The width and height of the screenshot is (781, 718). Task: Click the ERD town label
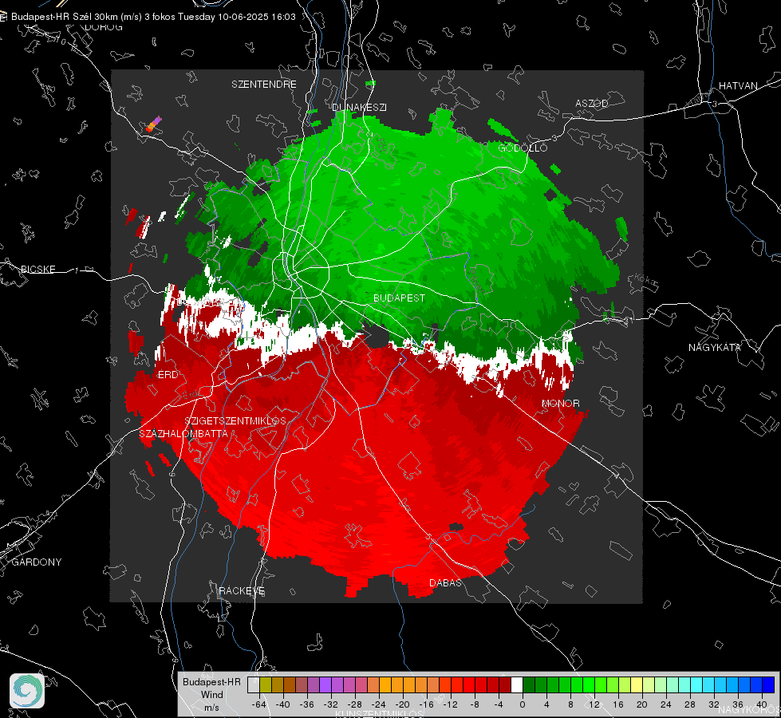click(168, 375)
